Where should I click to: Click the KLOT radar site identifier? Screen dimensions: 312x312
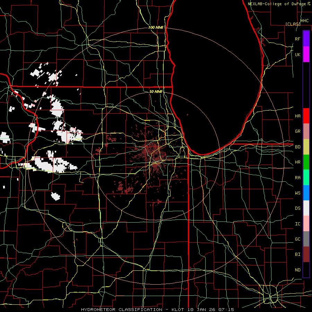[x=178, y=310]
